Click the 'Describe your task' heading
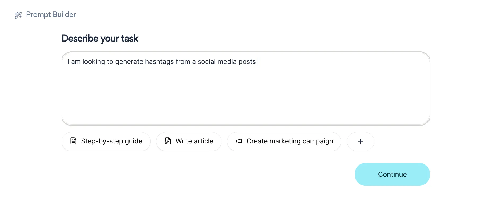Screen dimensions: 478x215 click(x=100, y=39)
